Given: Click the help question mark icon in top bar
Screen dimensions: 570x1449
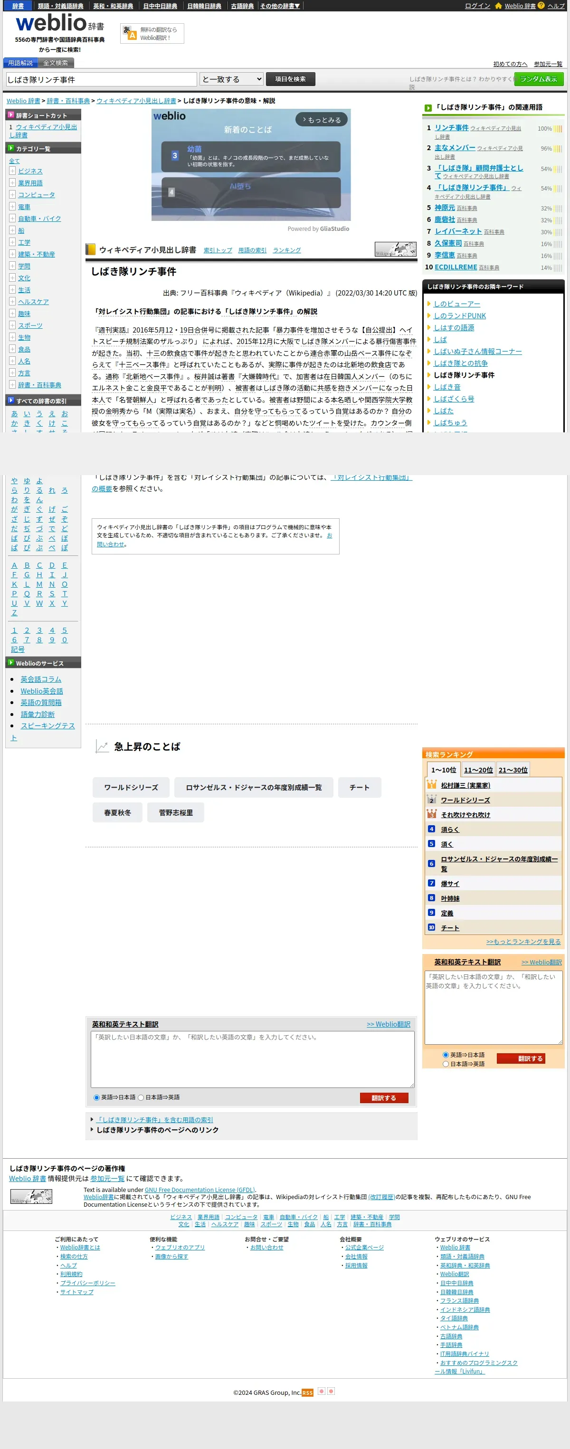Looking at the screenshot, I should [541, 6].
